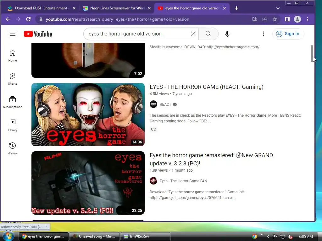This screenshot has height=241, width=322.
Task: Open the Action Center flag tray icon
Action: [x=275, y=237]
